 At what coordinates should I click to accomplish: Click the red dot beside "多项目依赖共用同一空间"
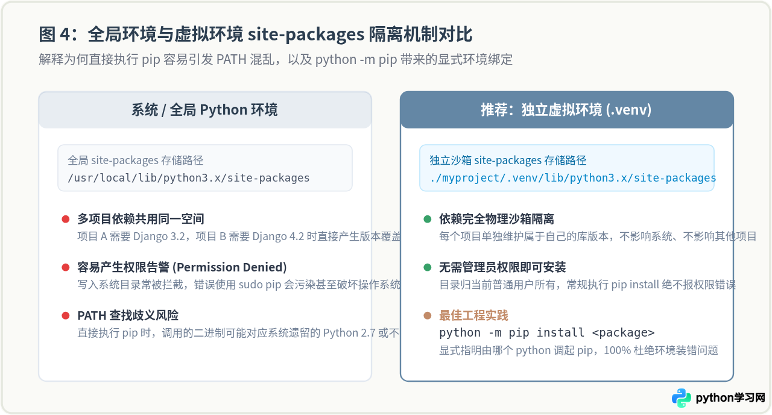tap(66, 219)
